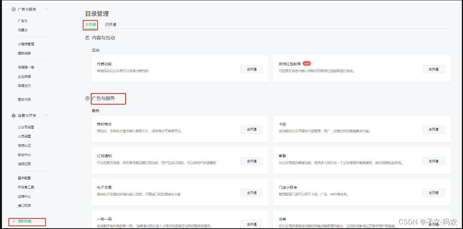Open 公众号设置 in the sidebar
Image resolution: width=463 pixels, height=229 pixels.
pyautogui.click(x=26, y=127)
